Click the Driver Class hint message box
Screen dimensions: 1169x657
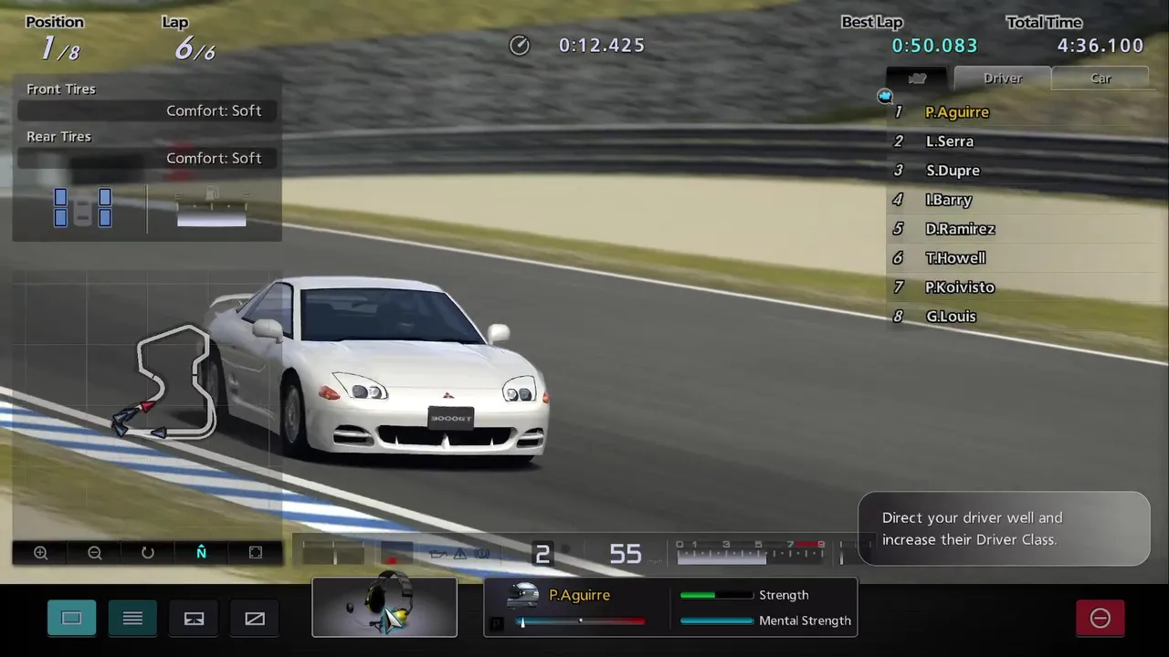coord(1004,528)
